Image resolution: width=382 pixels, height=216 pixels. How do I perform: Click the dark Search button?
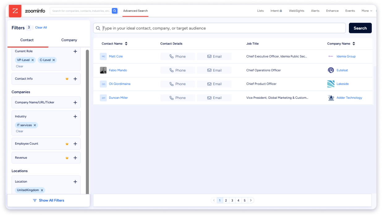click(x=360, y=28)
